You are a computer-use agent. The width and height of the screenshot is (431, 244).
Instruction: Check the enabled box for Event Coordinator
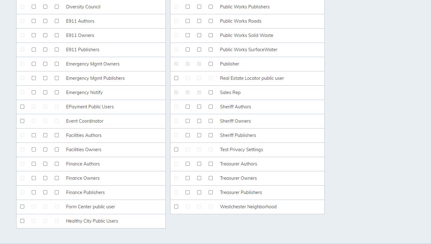pyautogui.click(x=22, y=121)
